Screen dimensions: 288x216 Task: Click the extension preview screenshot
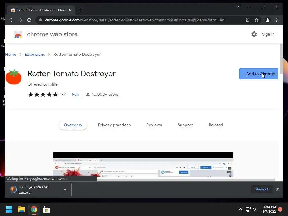point(143,165)
